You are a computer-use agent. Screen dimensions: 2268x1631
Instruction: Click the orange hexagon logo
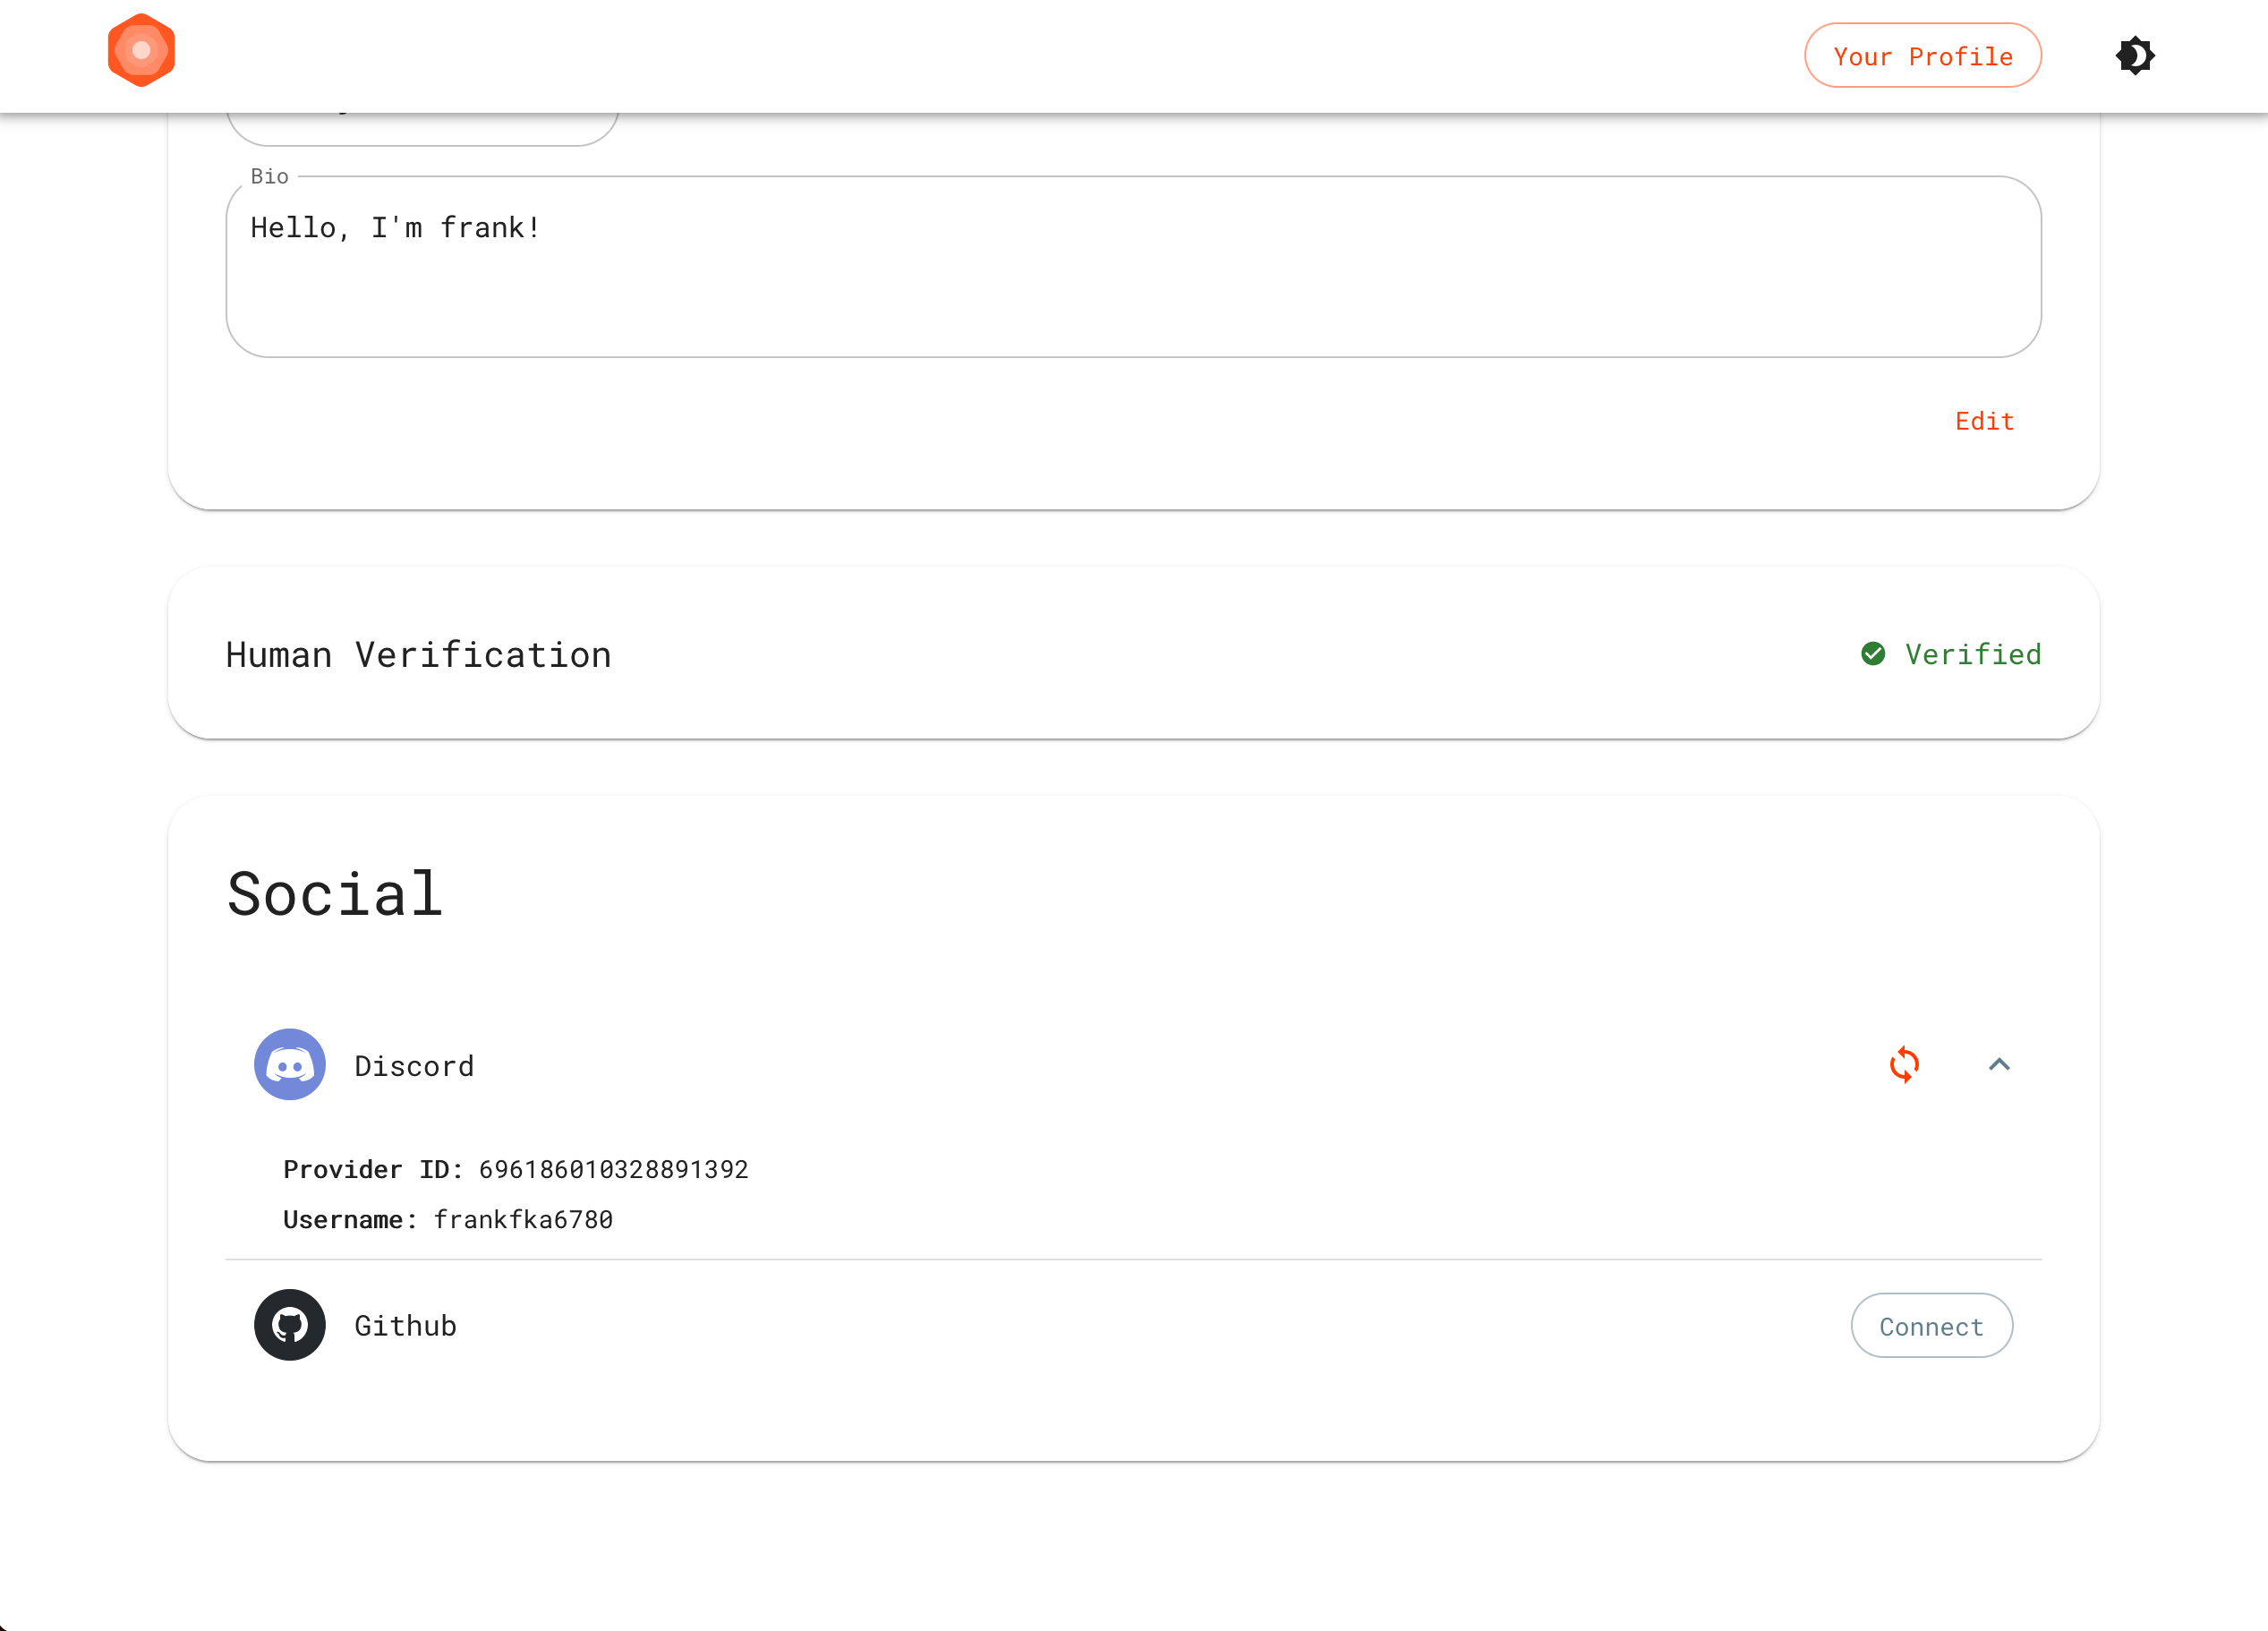[x=141, y=50]
